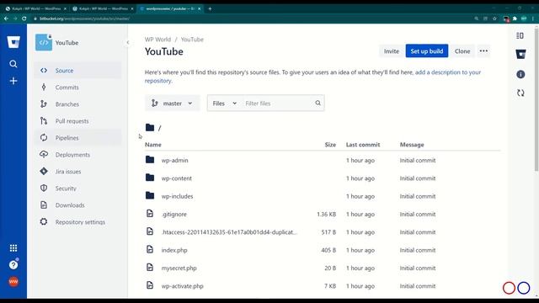The image size is (539, 303).
Task: Open the Files type dropdown
Action: tap(225, 103)
